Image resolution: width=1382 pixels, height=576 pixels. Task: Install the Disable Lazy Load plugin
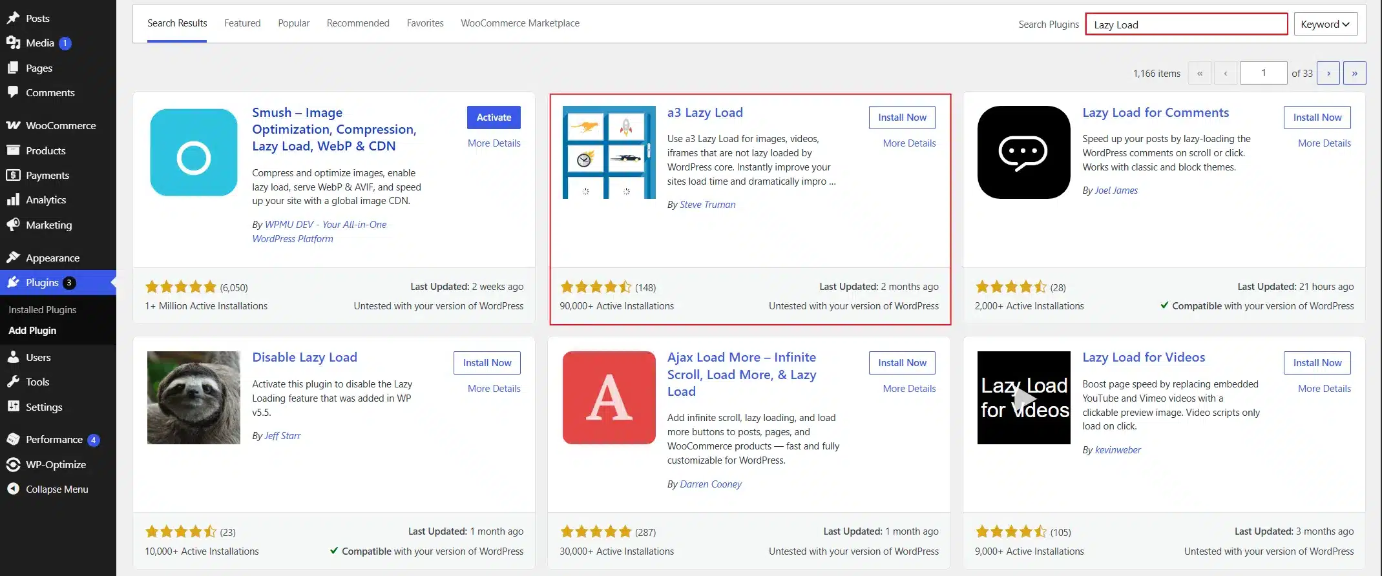[487, 363]
